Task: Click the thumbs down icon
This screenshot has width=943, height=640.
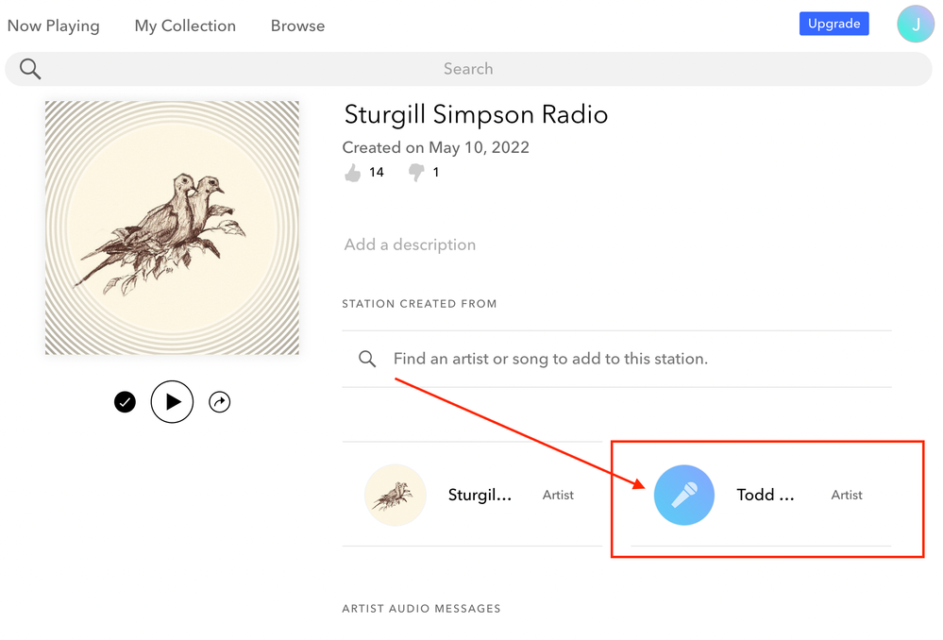Action: click(x=415, y=173)
